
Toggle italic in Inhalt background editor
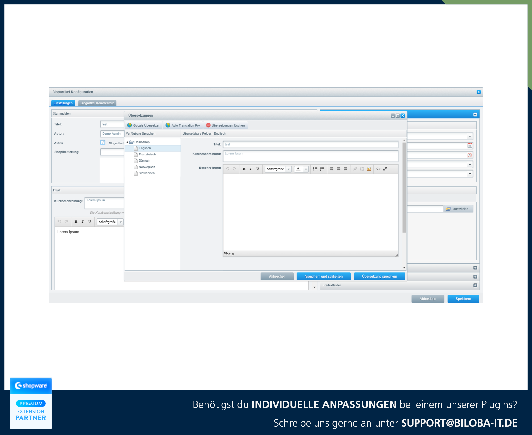pos(83,222)
